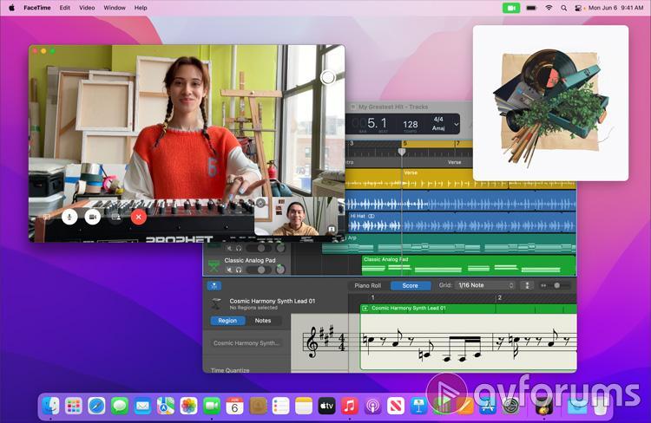
Task: Open Mail from the Dock
Action: coord(142,406)
